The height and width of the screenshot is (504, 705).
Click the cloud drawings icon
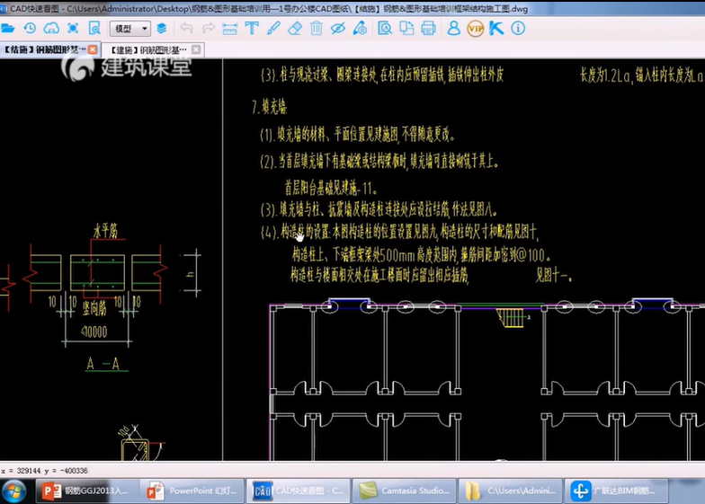pyautogui.click(x=51, y=29)
